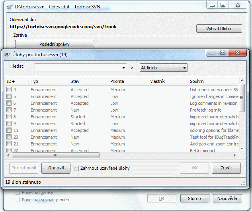Toggle Ponechat zámky checkbox in the commit window
Viewport: 252px width, 212px height.
pyautogui.click(x=17, y=192)
